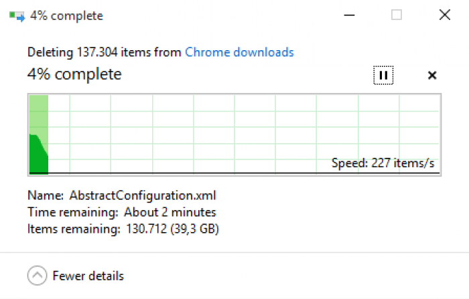Select the AbstractConfiguration.xml file name text
The width and height of the screenshot is (469, 299).
(x=142, y=195)
